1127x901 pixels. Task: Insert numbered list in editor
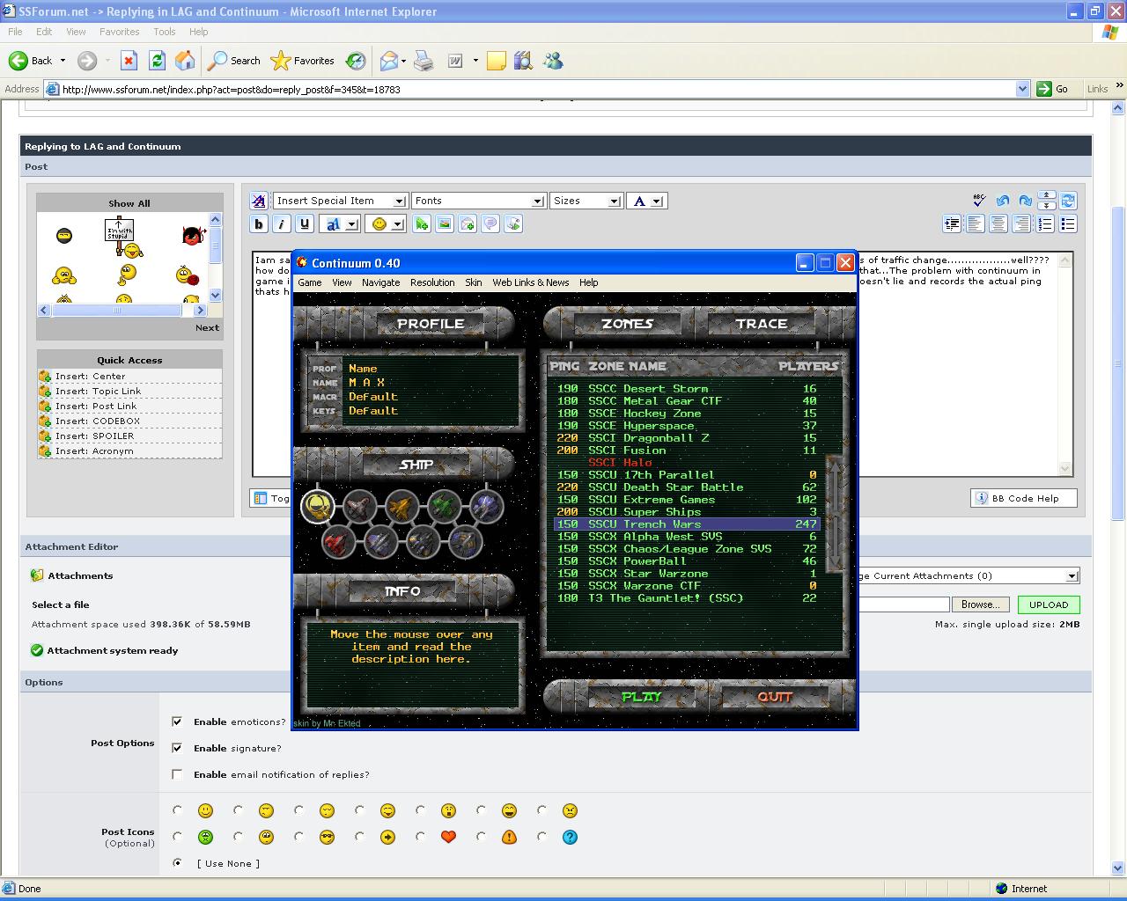coord(1045,224)
